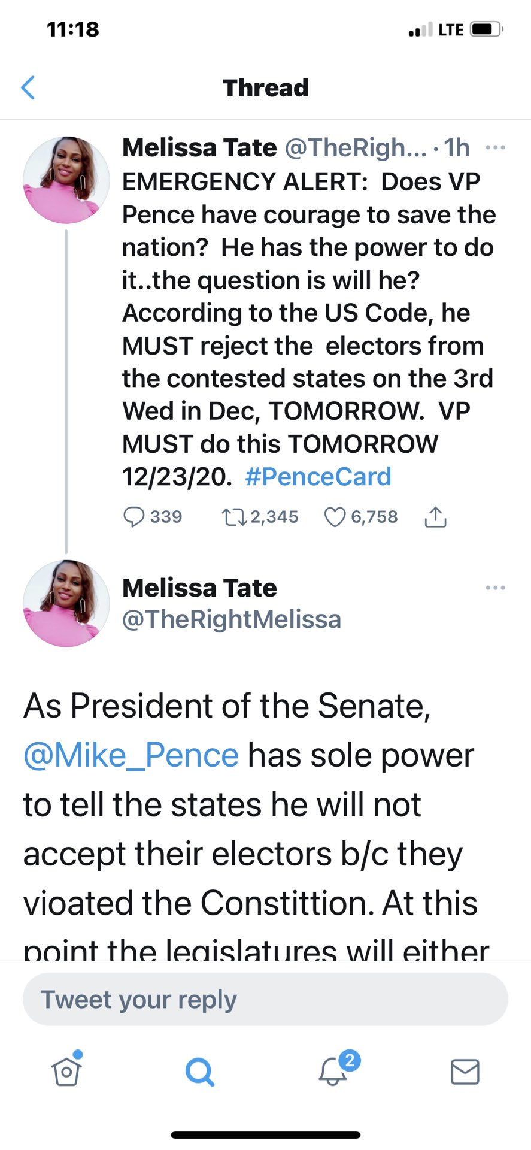This screenshot has width=531, height=1150.
Task: Expand options for Melissa Tate's profile
Action: (x=495, y=588)
